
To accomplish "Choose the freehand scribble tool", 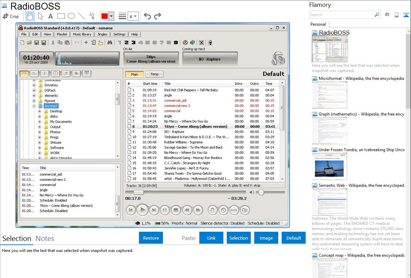I will click(x=92, y=16).
